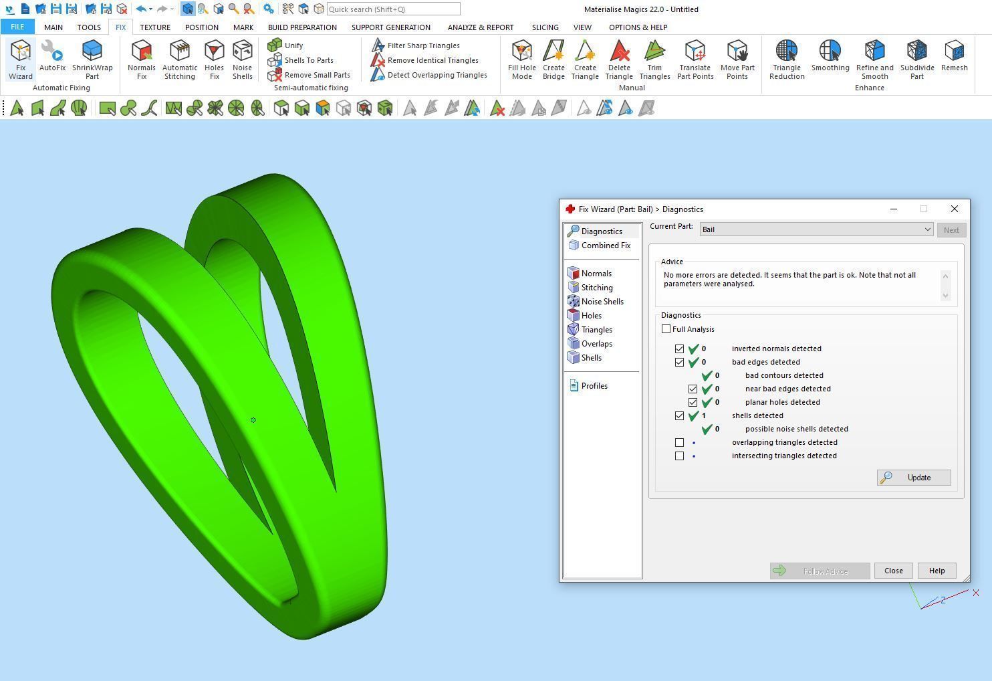Start Automatic Stitching
This screenshot has width=992, height=681.
(180, 60)
